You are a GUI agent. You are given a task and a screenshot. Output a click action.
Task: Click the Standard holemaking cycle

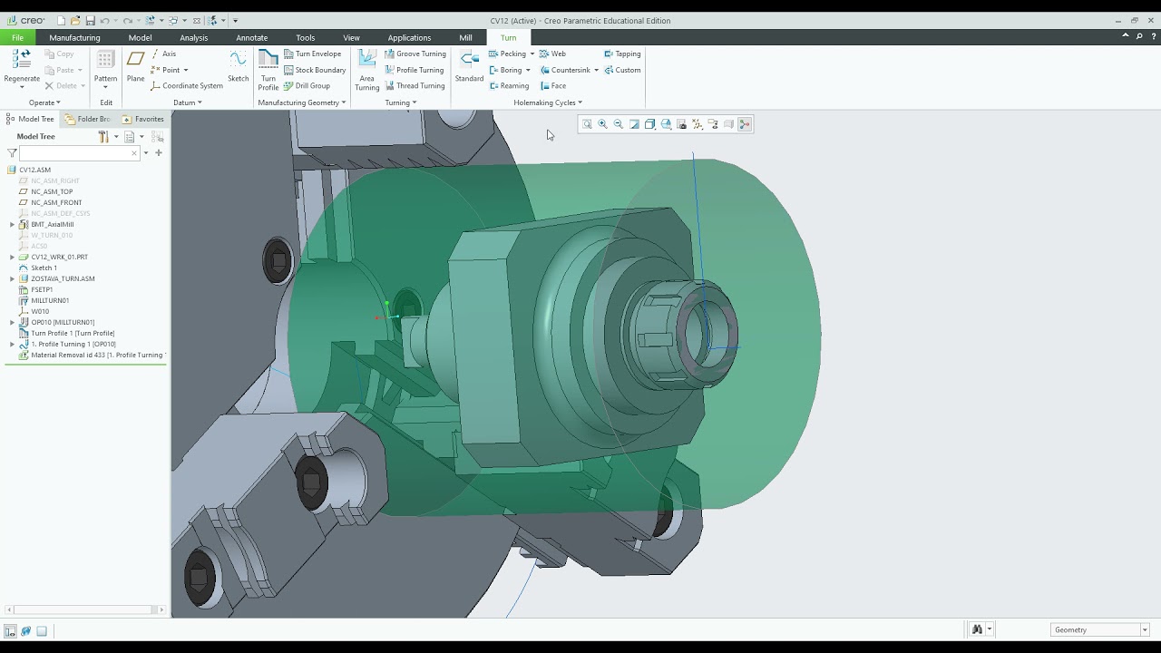[x=469, y=68]
